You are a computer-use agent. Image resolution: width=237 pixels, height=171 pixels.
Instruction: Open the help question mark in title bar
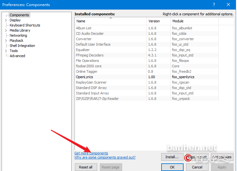click(214, 4)
